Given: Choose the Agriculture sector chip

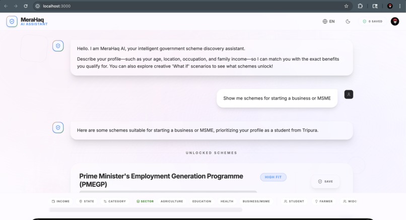Looking at the screenshot, I should pos(172,201).
